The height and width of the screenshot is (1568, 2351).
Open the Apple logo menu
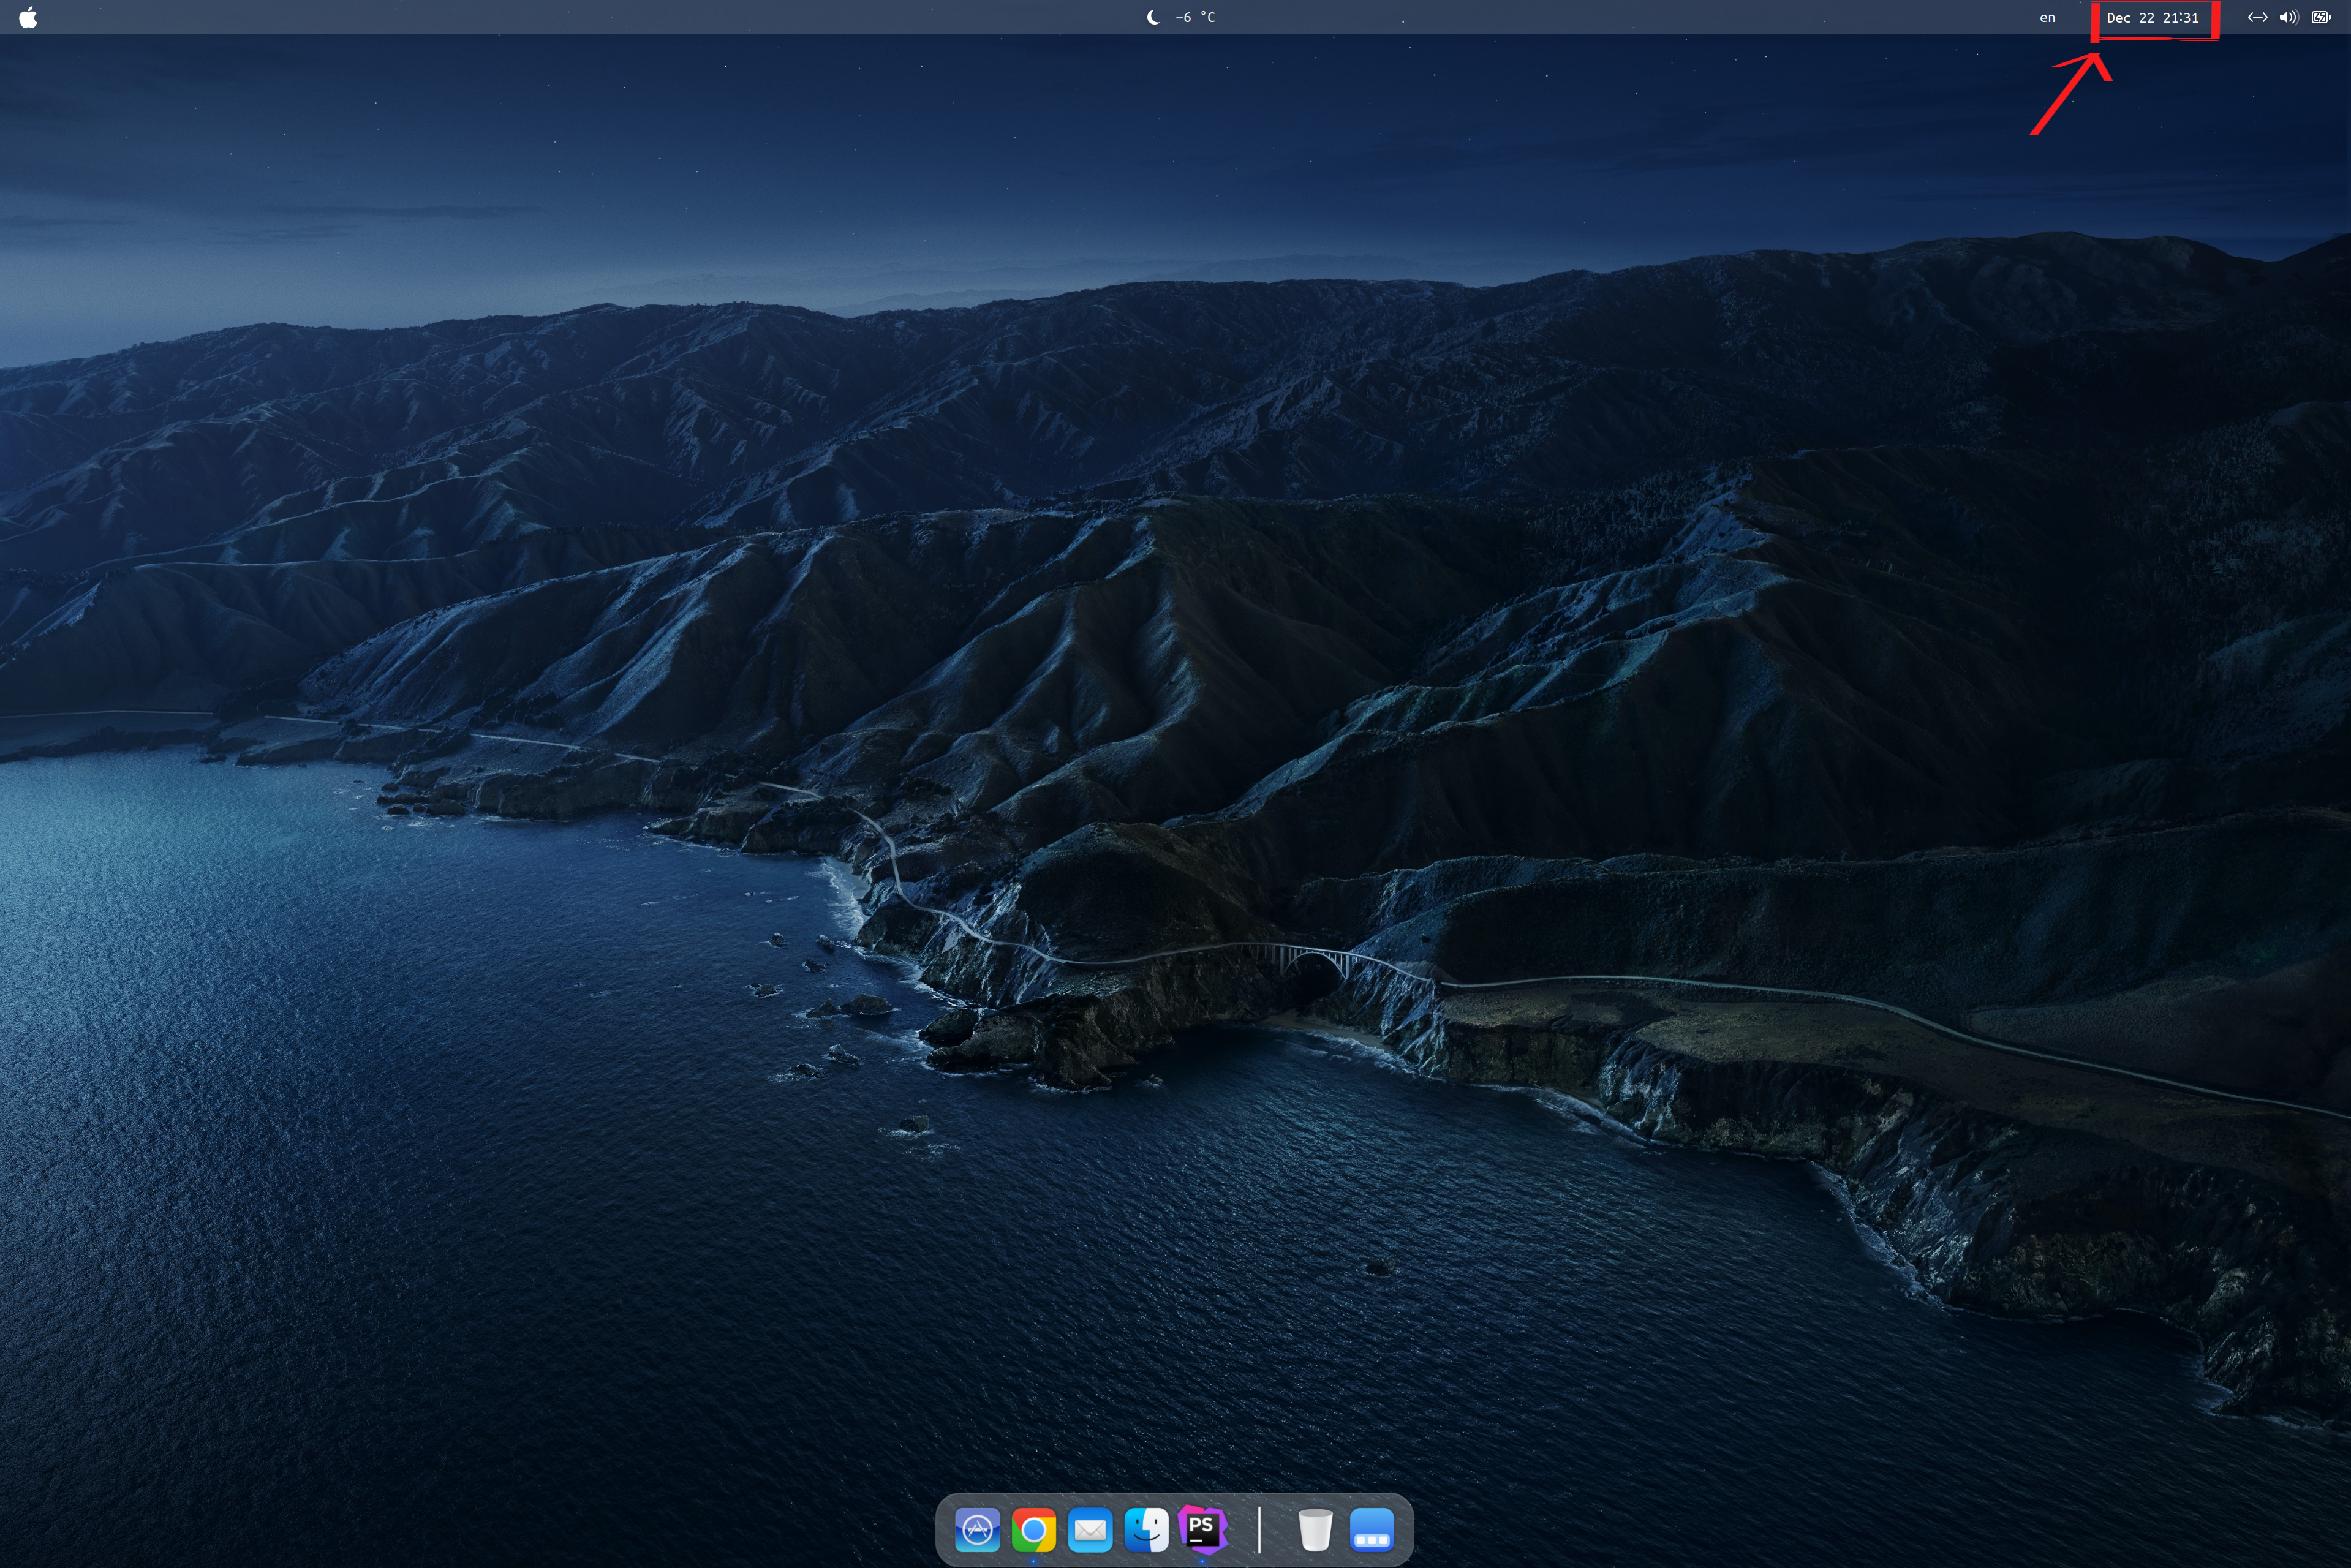(28, 17)
